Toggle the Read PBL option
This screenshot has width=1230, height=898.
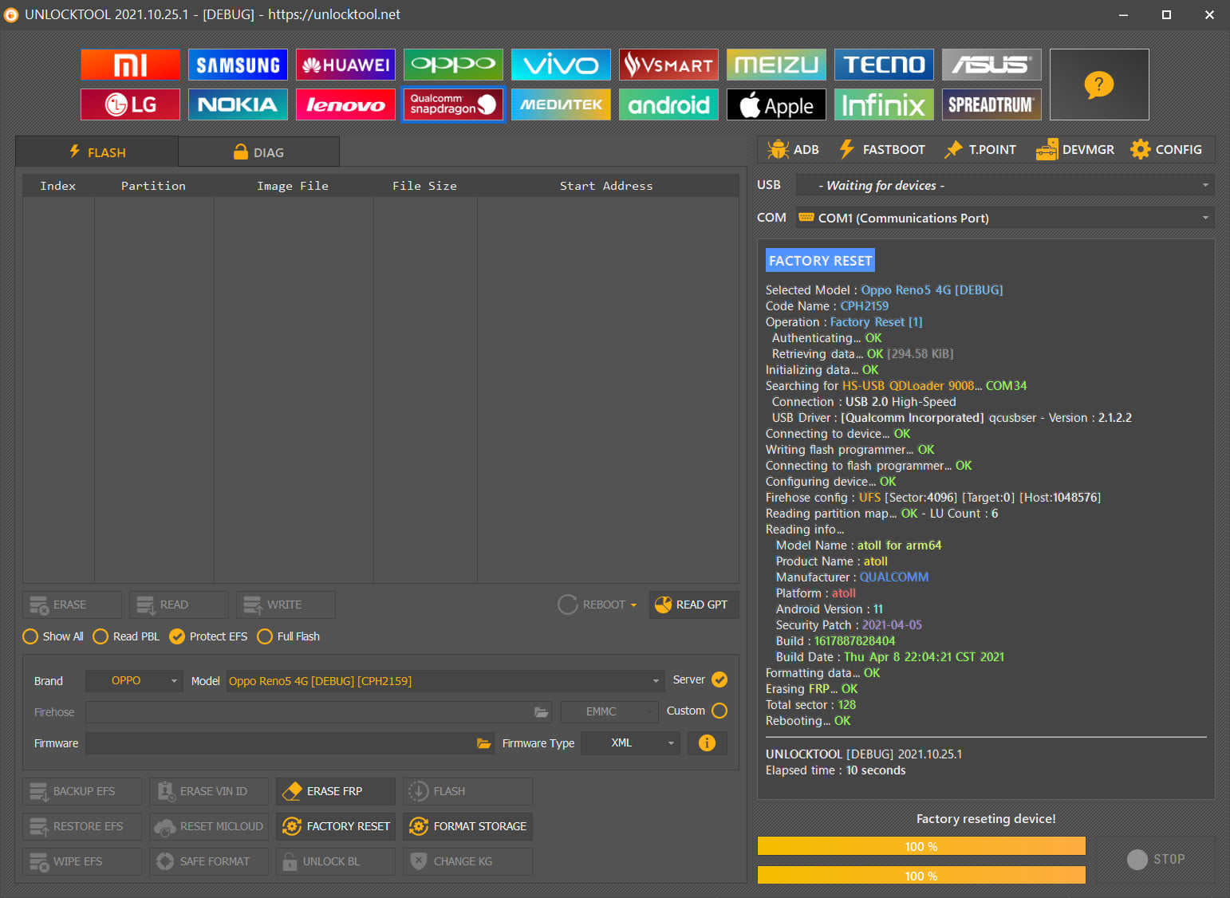click(x=126, y=636)
